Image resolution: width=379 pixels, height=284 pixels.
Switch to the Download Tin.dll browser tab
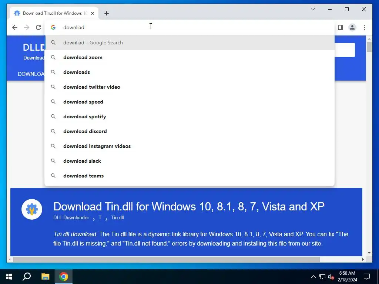coord(54,13)
